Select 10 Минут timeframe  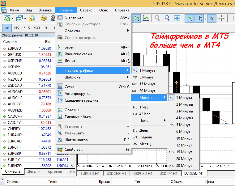click(183, 138)
